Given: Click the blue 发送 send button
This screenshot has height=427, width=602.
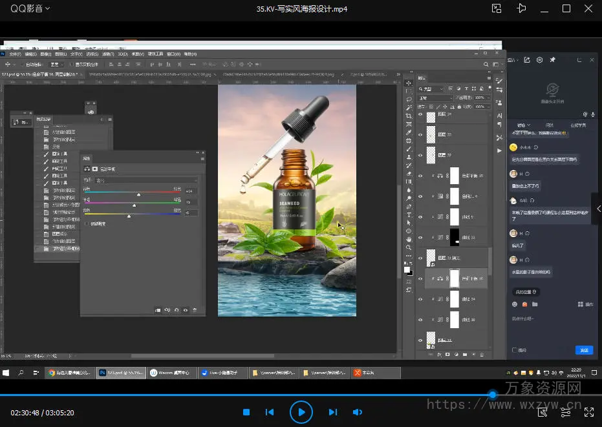Looking at the screenshot, I should click(583, 349).
